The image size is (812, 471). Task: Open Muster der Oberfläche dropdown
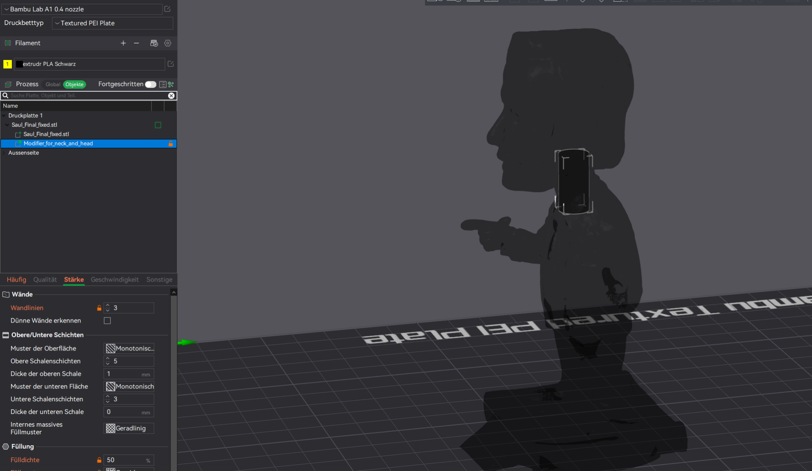(129, 348)
